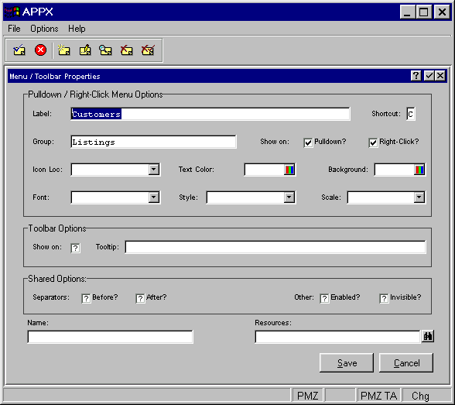Click the Label field containing Customers
The width and height of the screenshot is (455, 405).
point(210,114)
